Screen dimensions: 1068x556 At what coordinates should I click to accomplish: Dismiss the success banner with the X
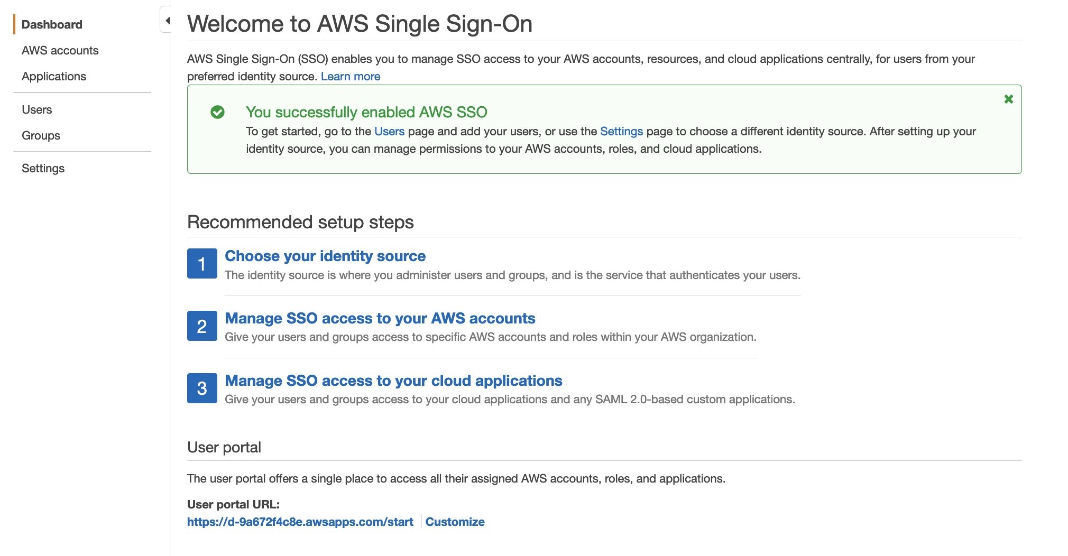[1009, 99]
